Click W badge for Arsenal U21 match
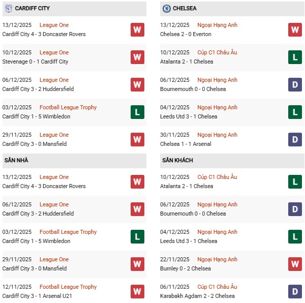This screenshot has height=303, width=305. pos(137,292)
